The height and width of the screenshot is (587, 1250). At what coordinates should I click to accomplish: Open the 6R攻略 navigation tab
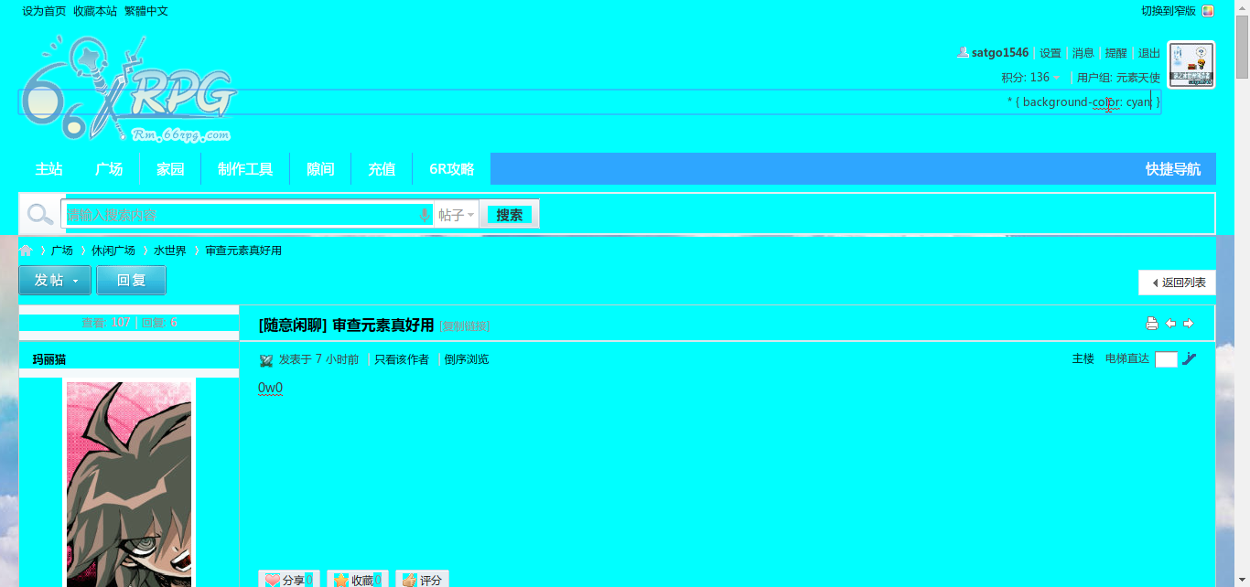pyautogui.click(x=452, y=169)
